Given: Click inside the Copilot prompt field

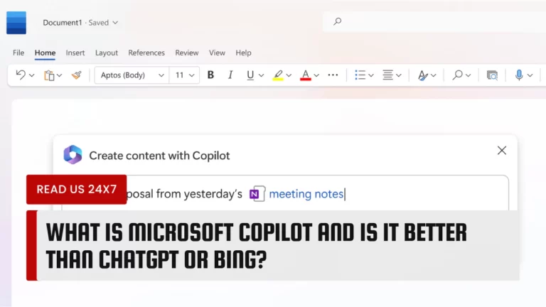Looking at the screenshot, I should coord(285,193).
